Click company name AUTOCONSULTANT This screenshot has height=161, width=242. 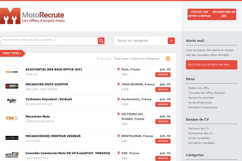pos(37,158)
